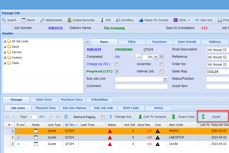
Task: Click the Quote mode button
Action: pyautogui.click(x=212, y=117)
